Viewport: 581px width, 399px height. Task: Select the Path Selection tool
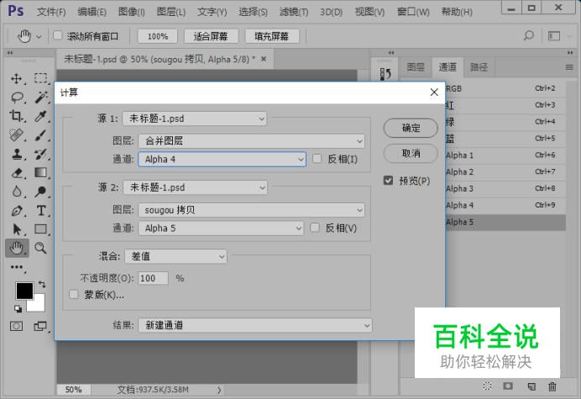click(x=16, y=229)
